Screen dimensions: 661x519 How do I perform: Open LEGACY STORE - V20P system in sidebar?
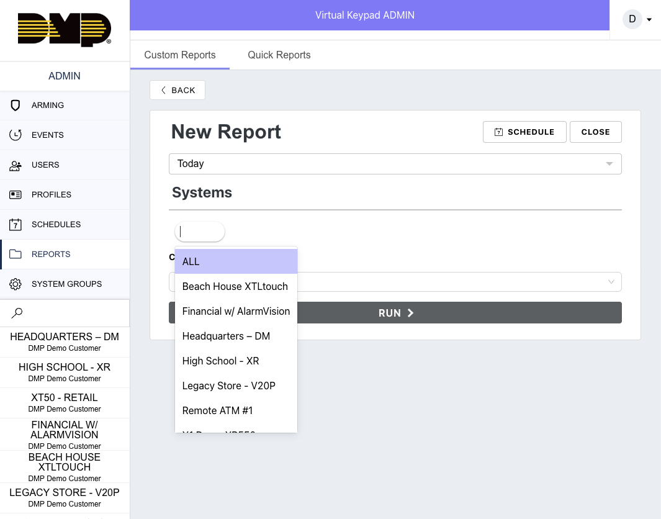tap(65, 497)
